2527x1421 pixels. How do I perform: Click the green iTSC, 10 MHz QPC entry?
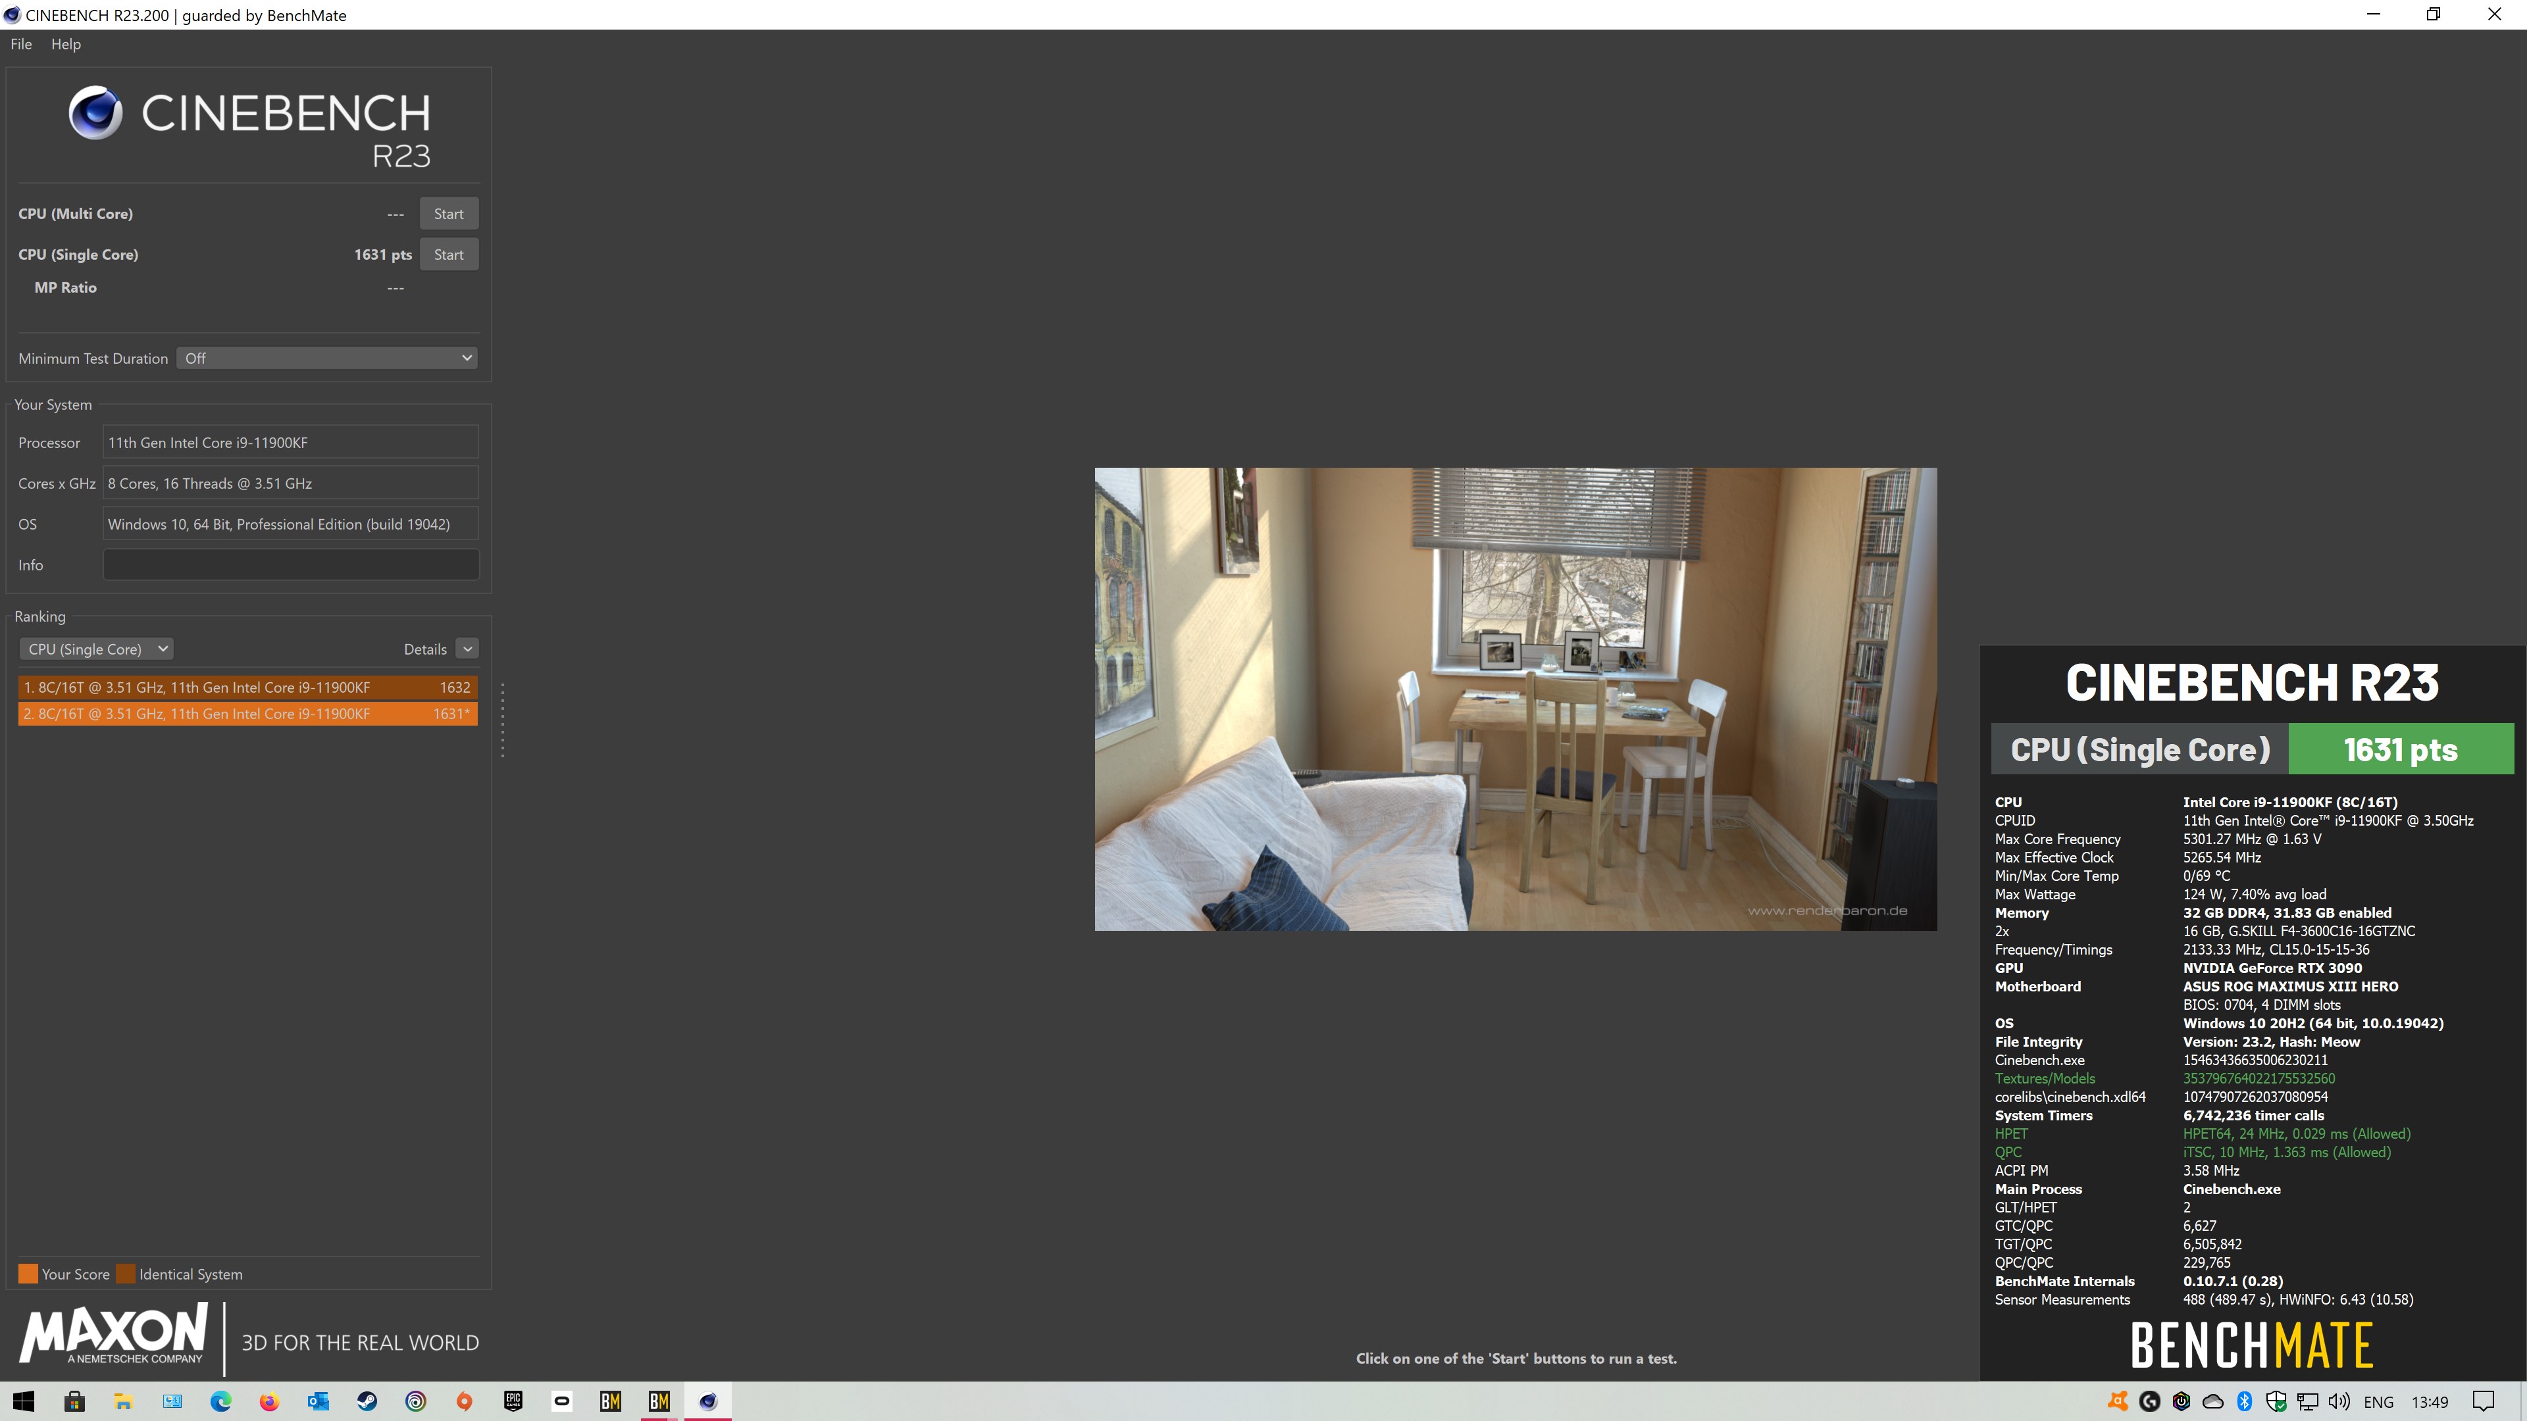click(2287, 1153)
